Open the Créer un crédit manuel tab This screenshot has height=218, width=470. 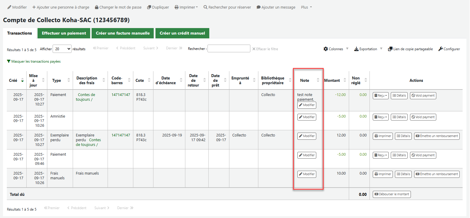(x=182, y=33)
